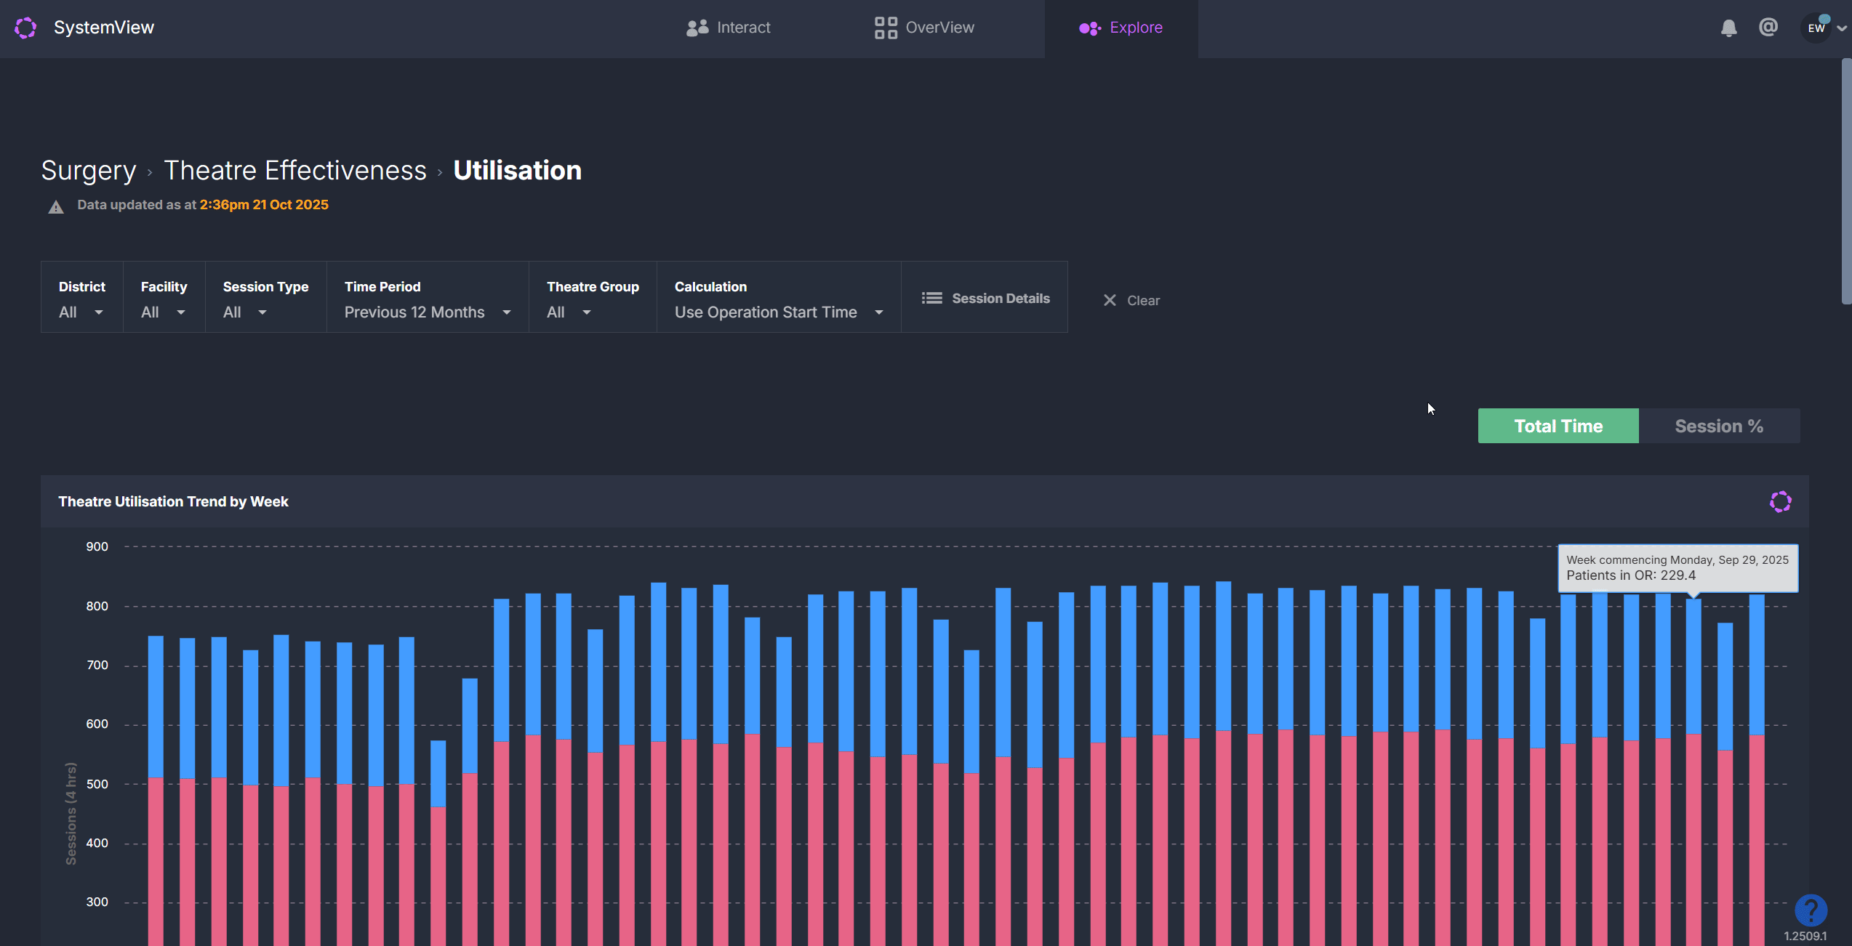Click the help question mark icon
This screenshot has width=1852, height=946.
pyautogui.click(x=1810, y=910)
